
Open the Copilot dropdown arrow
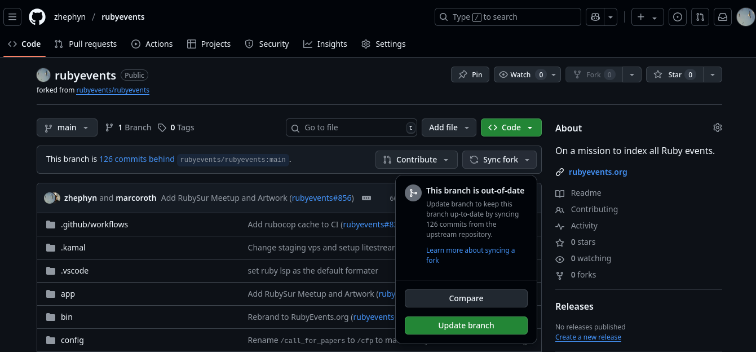click(x=611, y=17)
